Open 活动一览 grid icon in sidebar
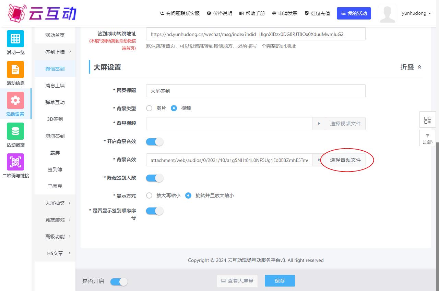The height and width of the screenshot is (291, 439). pos(15,39)
